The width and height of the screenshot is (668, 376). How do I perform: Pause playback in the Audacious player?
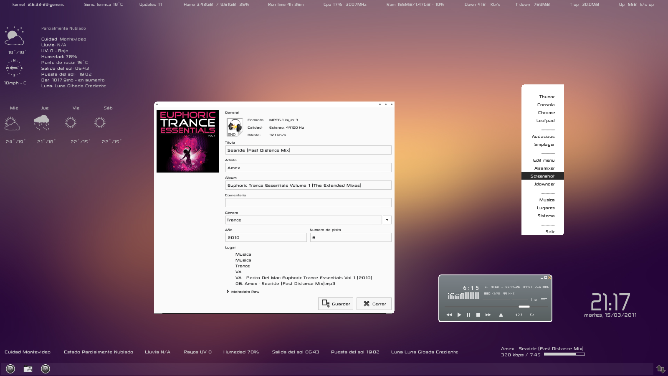point(468,315)
